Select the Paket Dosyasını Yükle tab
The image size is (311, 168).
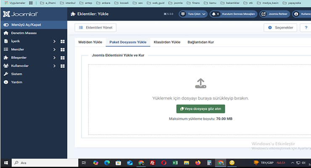click(x=128, y=42)
